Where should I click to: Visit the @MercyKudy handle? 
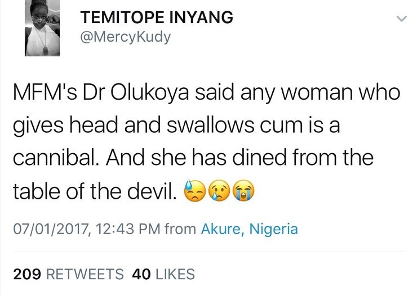coord(126,39)
